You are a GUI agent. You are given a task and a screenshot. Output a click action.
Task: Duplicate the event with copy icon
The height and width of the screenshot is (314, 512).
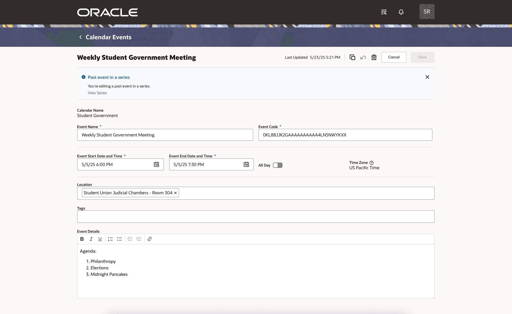(352, 57)
